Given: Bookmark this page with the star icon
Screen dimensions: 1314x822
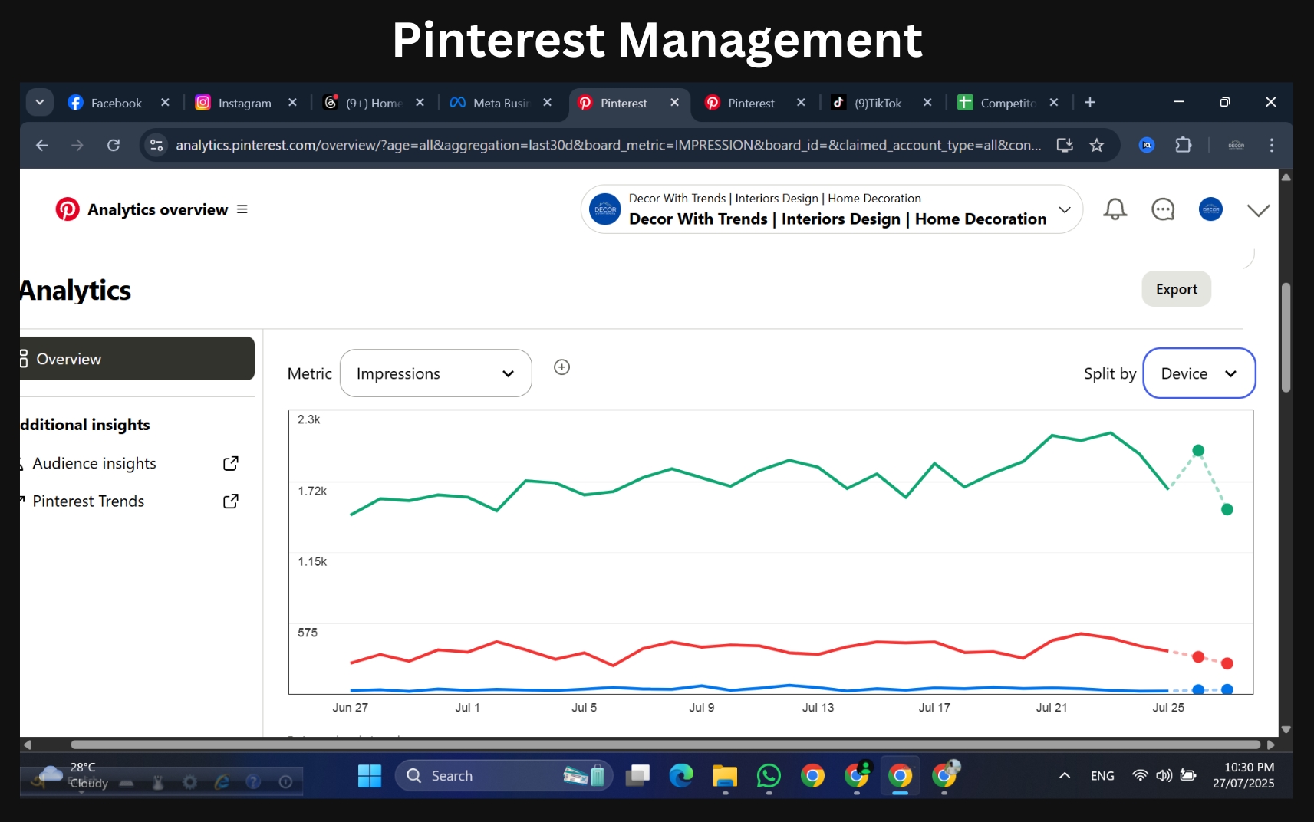Looking at the screenshot, I should tap(1097, 145).
